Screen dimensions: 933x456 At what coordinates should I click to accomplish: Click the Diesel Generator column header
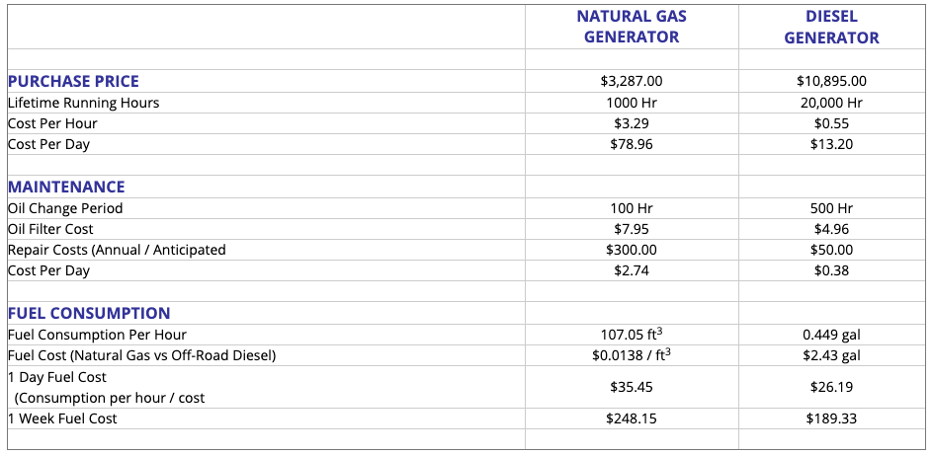click(x=831, y=27)
